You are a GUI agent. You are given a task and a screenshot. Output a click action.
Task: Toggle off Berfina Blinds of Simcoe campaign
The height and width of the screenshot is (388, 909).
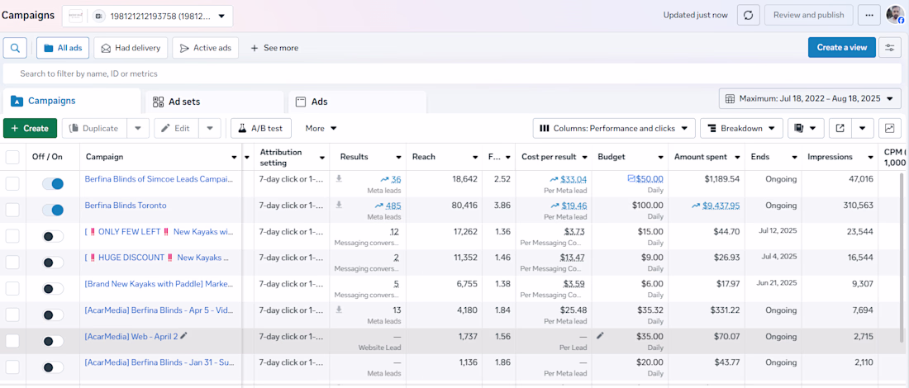coord(53,183)
